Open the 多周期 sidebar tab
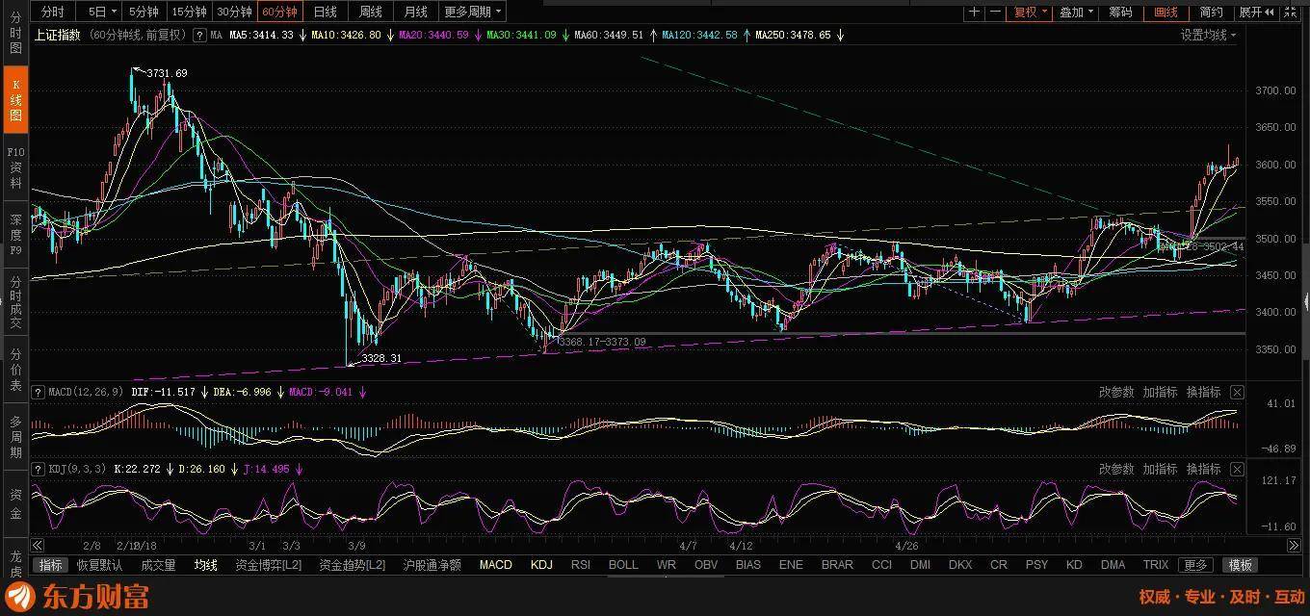1310x616 pixels. 15,437
